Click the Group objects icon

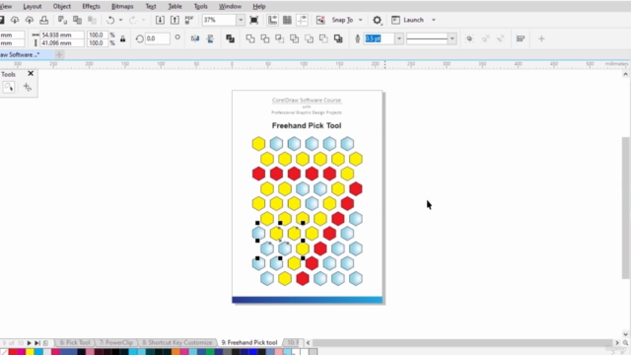click(x=469, y=38)
